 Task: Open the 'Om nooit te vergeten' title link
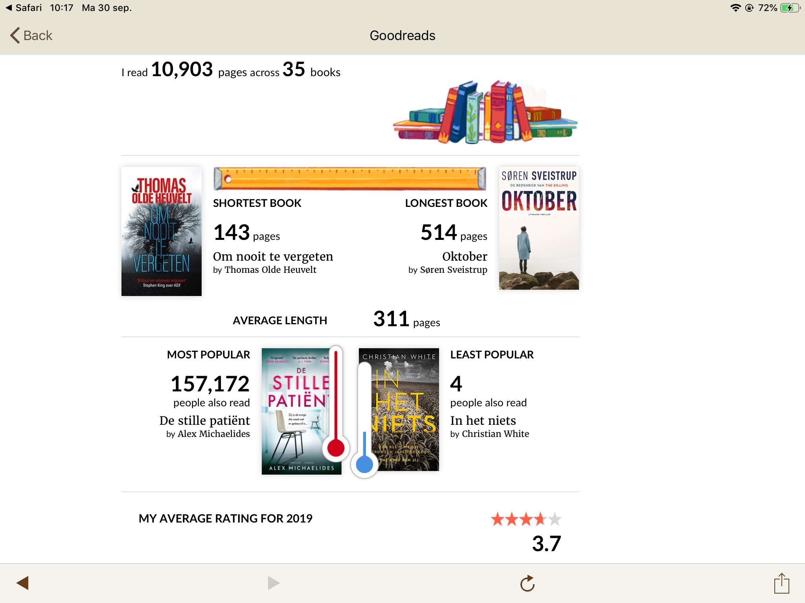click(x=273, y=256)
